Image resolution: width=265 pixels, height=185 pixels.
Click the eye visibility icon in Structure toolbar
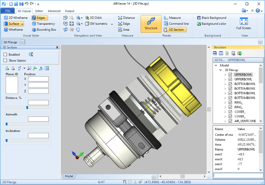[x=233, y=53]
